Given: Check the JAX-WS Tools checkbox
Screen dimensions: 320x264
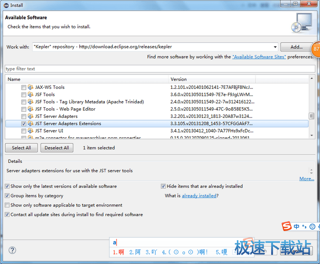Looking at the screenshot, I should pos(24,88).
